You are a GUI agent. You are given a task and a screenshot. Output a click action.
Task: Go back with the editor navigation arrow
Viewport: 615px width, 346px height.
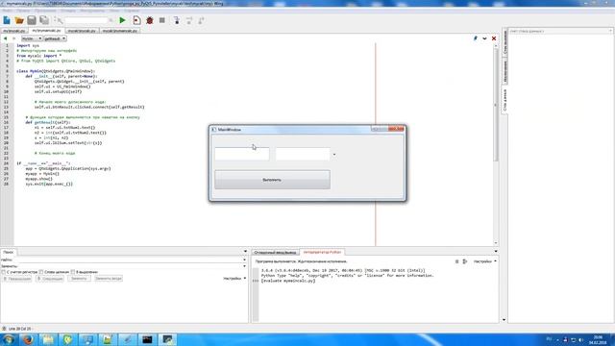coord(5,38)
